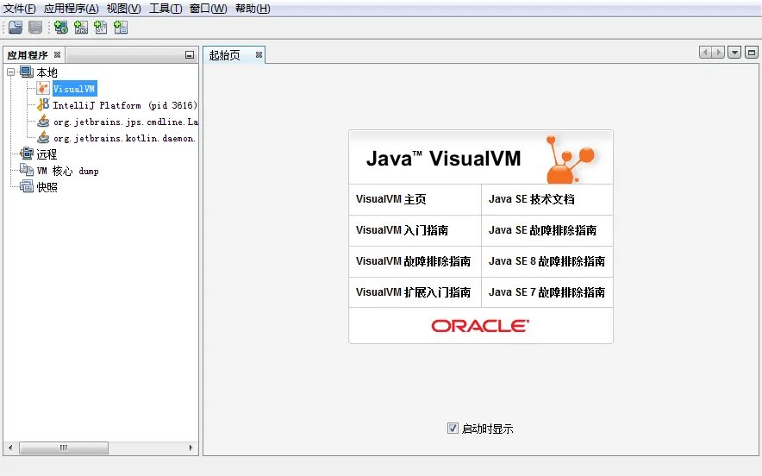Select the org.jetbrains.kotlin.daemon. text
This screenshot has height=476, width=762.
(124, 138)
